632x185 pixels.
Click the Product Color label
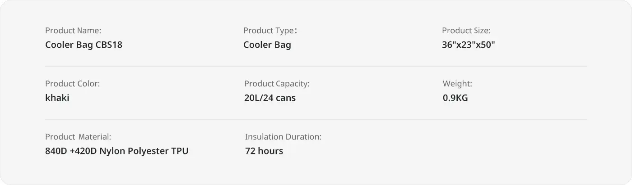click(x=72, y=84)
